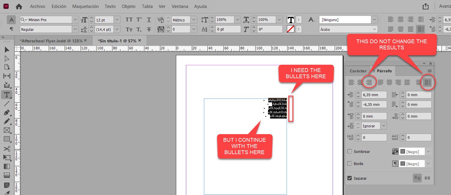Open the Párrafo panel menu icon
The height and width of the screenshot is (195, 451).
[430, 71]
